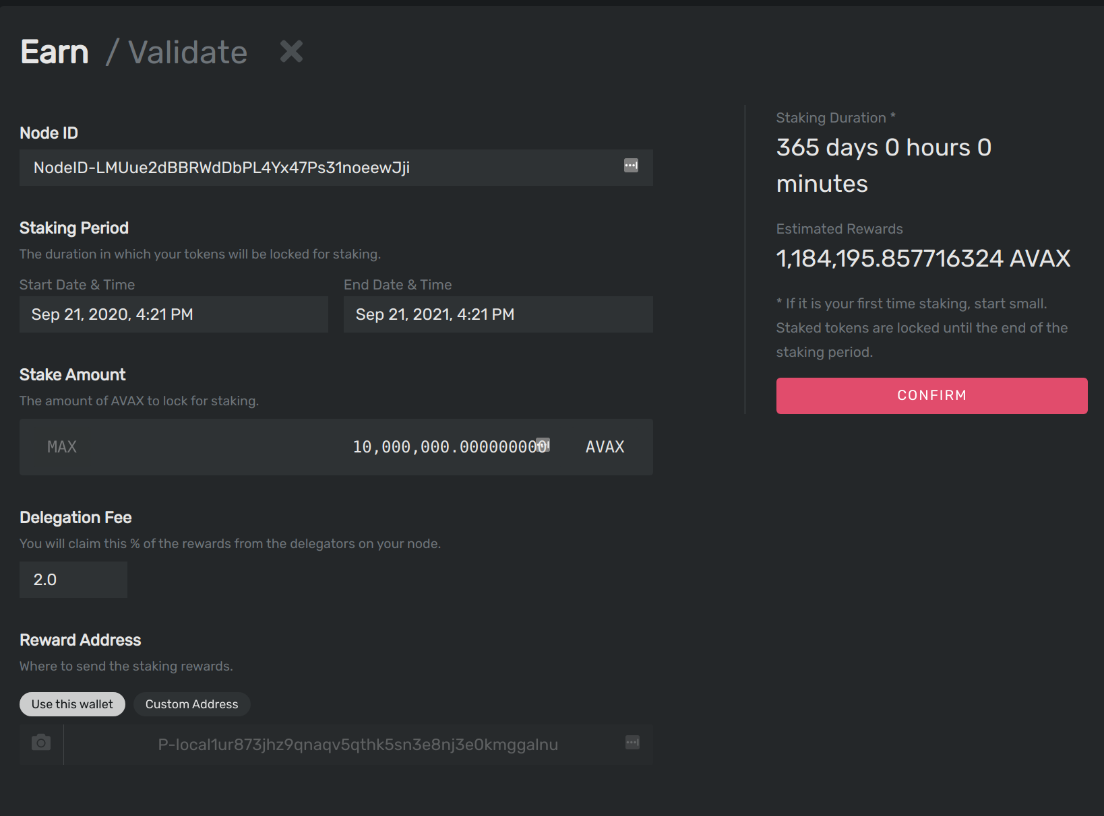Click the reward address field P-local1ur873...
This screenshot has height=816, width=1104.
(x=358, y=745)
